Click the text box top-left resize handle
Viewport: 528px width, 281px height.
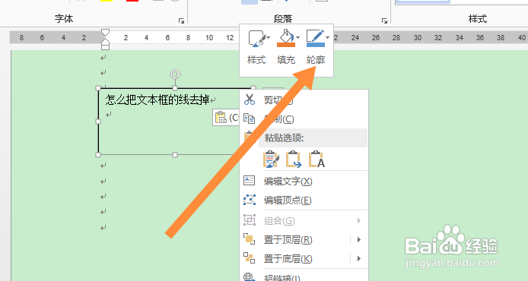(98, 88)
